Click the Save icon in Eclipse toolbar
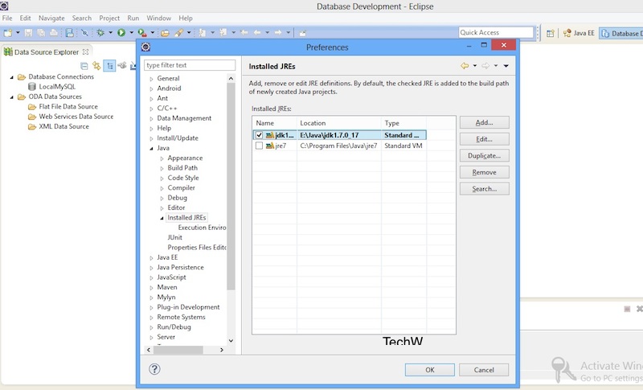Viewport: 643px width, 390px height. tap(28, 32)
